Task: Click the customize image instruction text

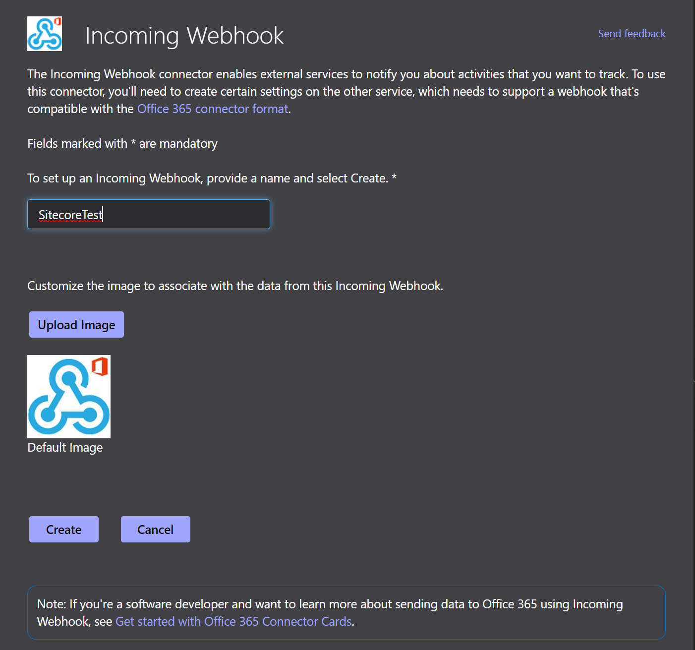Action: [x=235, y=286]
